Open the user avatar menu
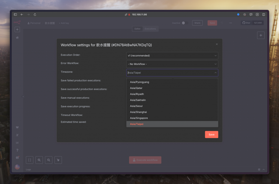The image size is (279, 184). [x=17, y=167]
